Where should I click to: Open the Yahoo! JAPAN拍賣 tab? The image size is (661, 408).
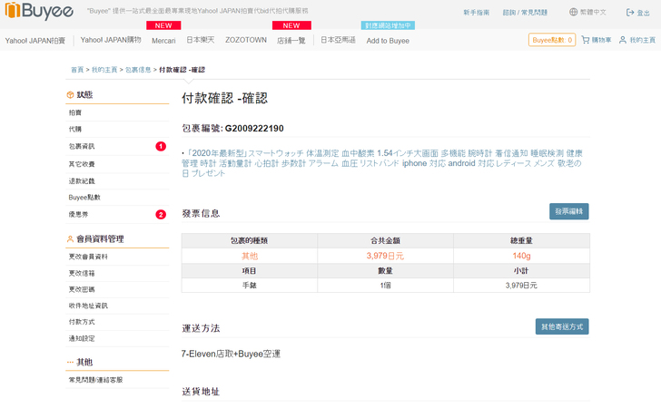coord(35,41)
